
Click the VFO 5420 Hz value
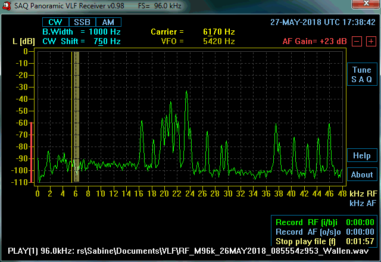point(219,41)
